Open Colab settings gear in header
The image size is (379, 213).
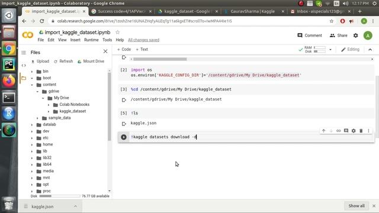coord(355,35)
